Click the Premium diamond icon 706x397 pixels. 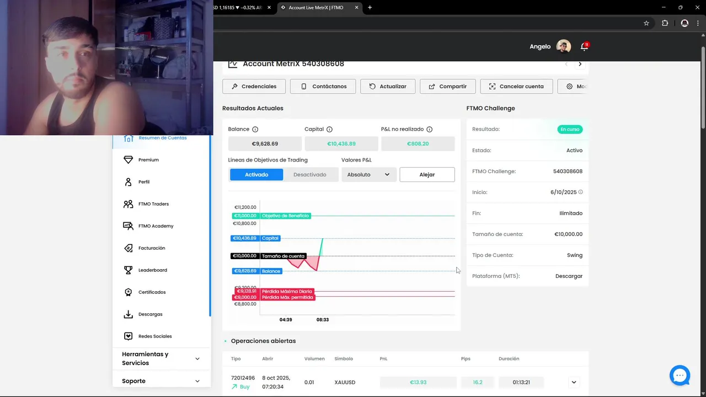pyautogui.click(x=128, y=160)
